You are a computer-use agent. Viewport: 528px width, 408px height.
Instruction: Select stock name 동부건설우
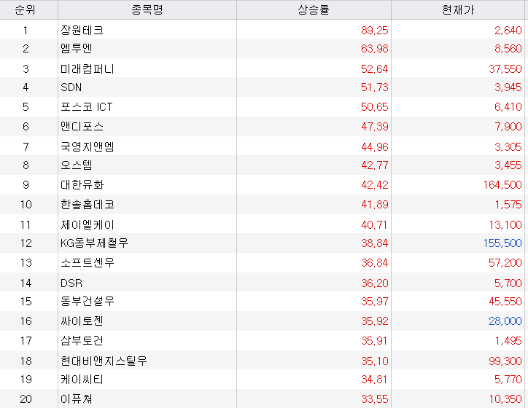(88, 301)
